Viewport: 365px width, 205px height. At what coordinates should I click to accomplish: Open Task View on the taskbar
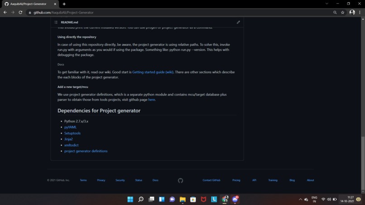(151, 200)
